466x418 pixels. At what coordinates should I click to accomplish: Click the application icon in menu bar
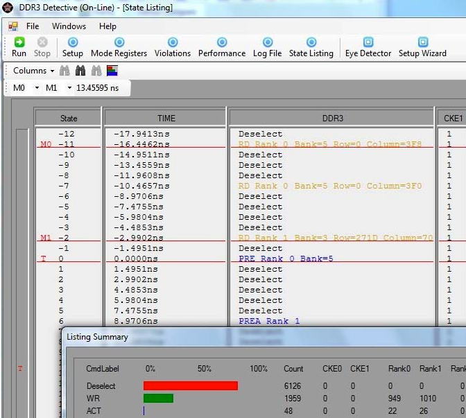13,26
